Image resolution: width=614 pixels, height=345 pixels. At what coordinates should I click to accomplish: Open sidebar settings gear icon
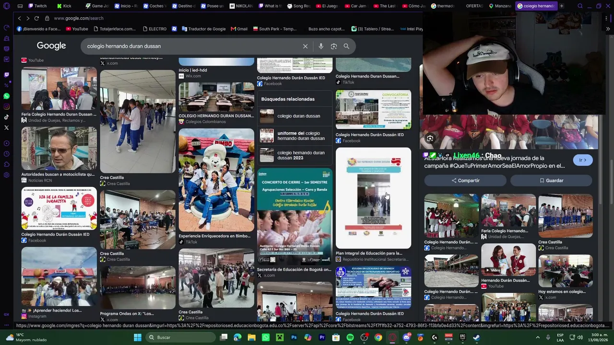(6, 175)
